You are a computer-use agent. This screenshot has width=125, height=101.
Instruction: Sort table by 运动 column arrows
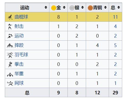coord(46,7)
